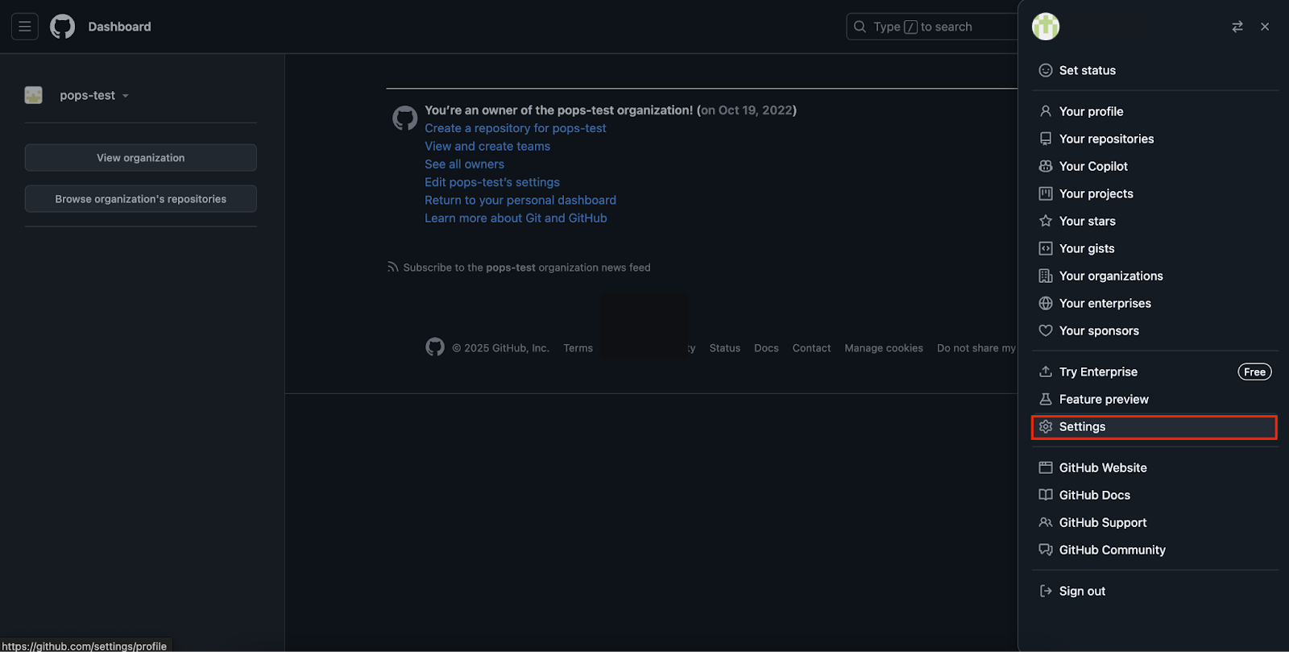Select Your Copilot menu item

click(x=1154, y=166)
